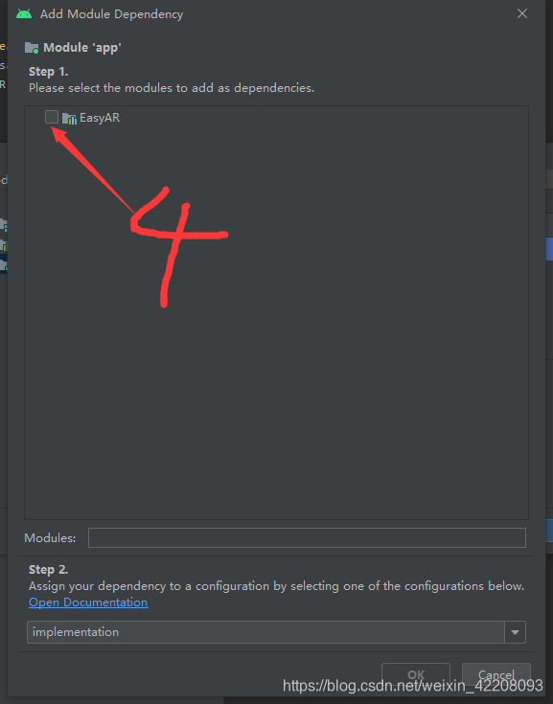The image size is (553, 704).
Task: Confirm with the OK button
Action: [x=416, y=674]
